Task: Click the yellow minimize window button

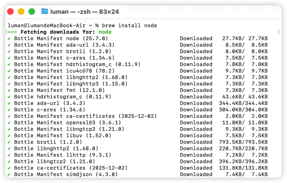Action: (x=21, y=11)
